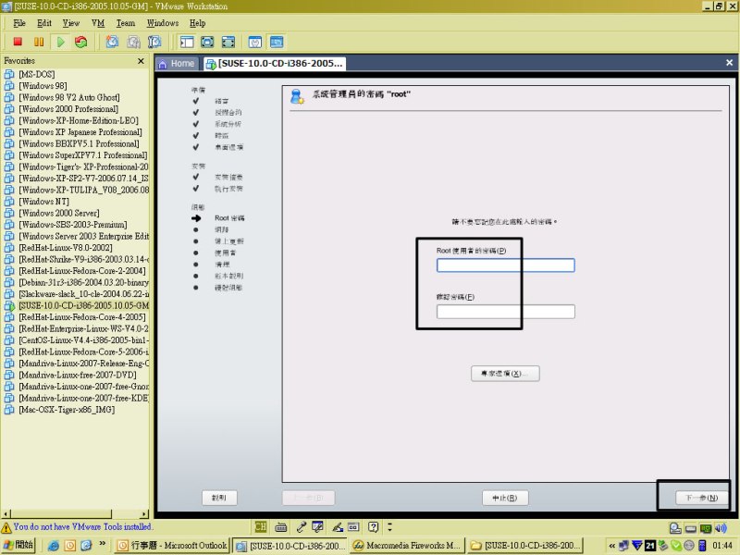Click the Console view toolbar icon
Screen dimensions: 740x555
[277, 42]
